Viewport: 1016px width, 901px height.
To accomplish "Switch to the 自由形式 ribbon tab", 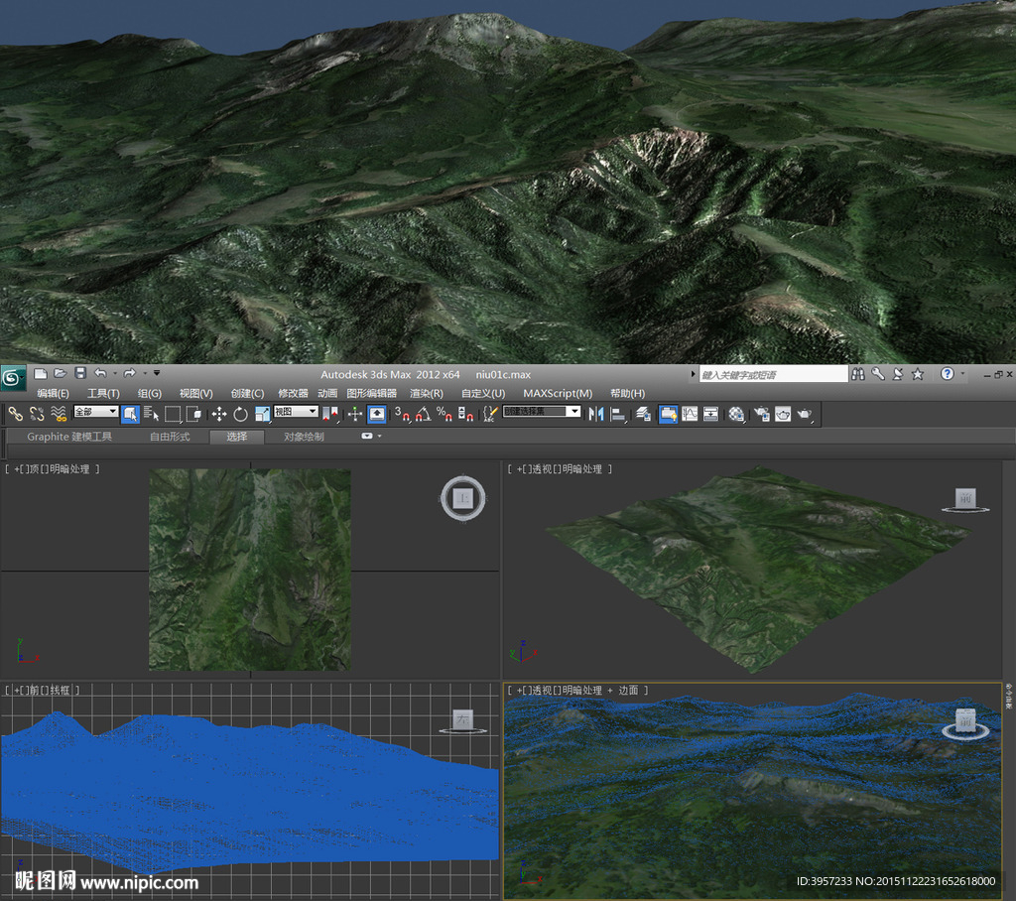I will (170, 437).
